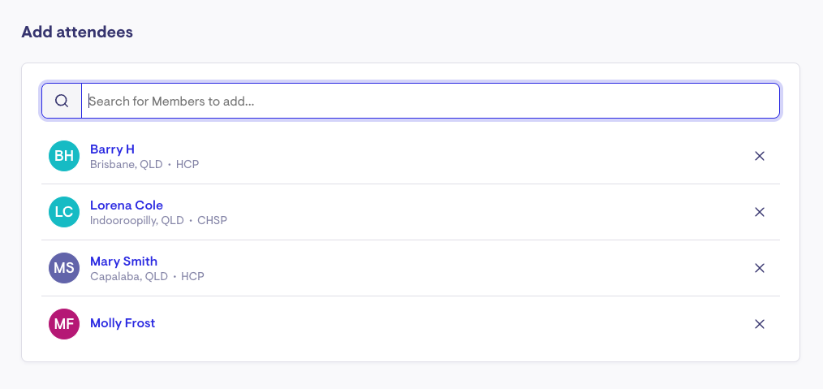This screenshot has width=823, height=389.
Task: Click the Add attendees heading
Action: tap(77, 32)
